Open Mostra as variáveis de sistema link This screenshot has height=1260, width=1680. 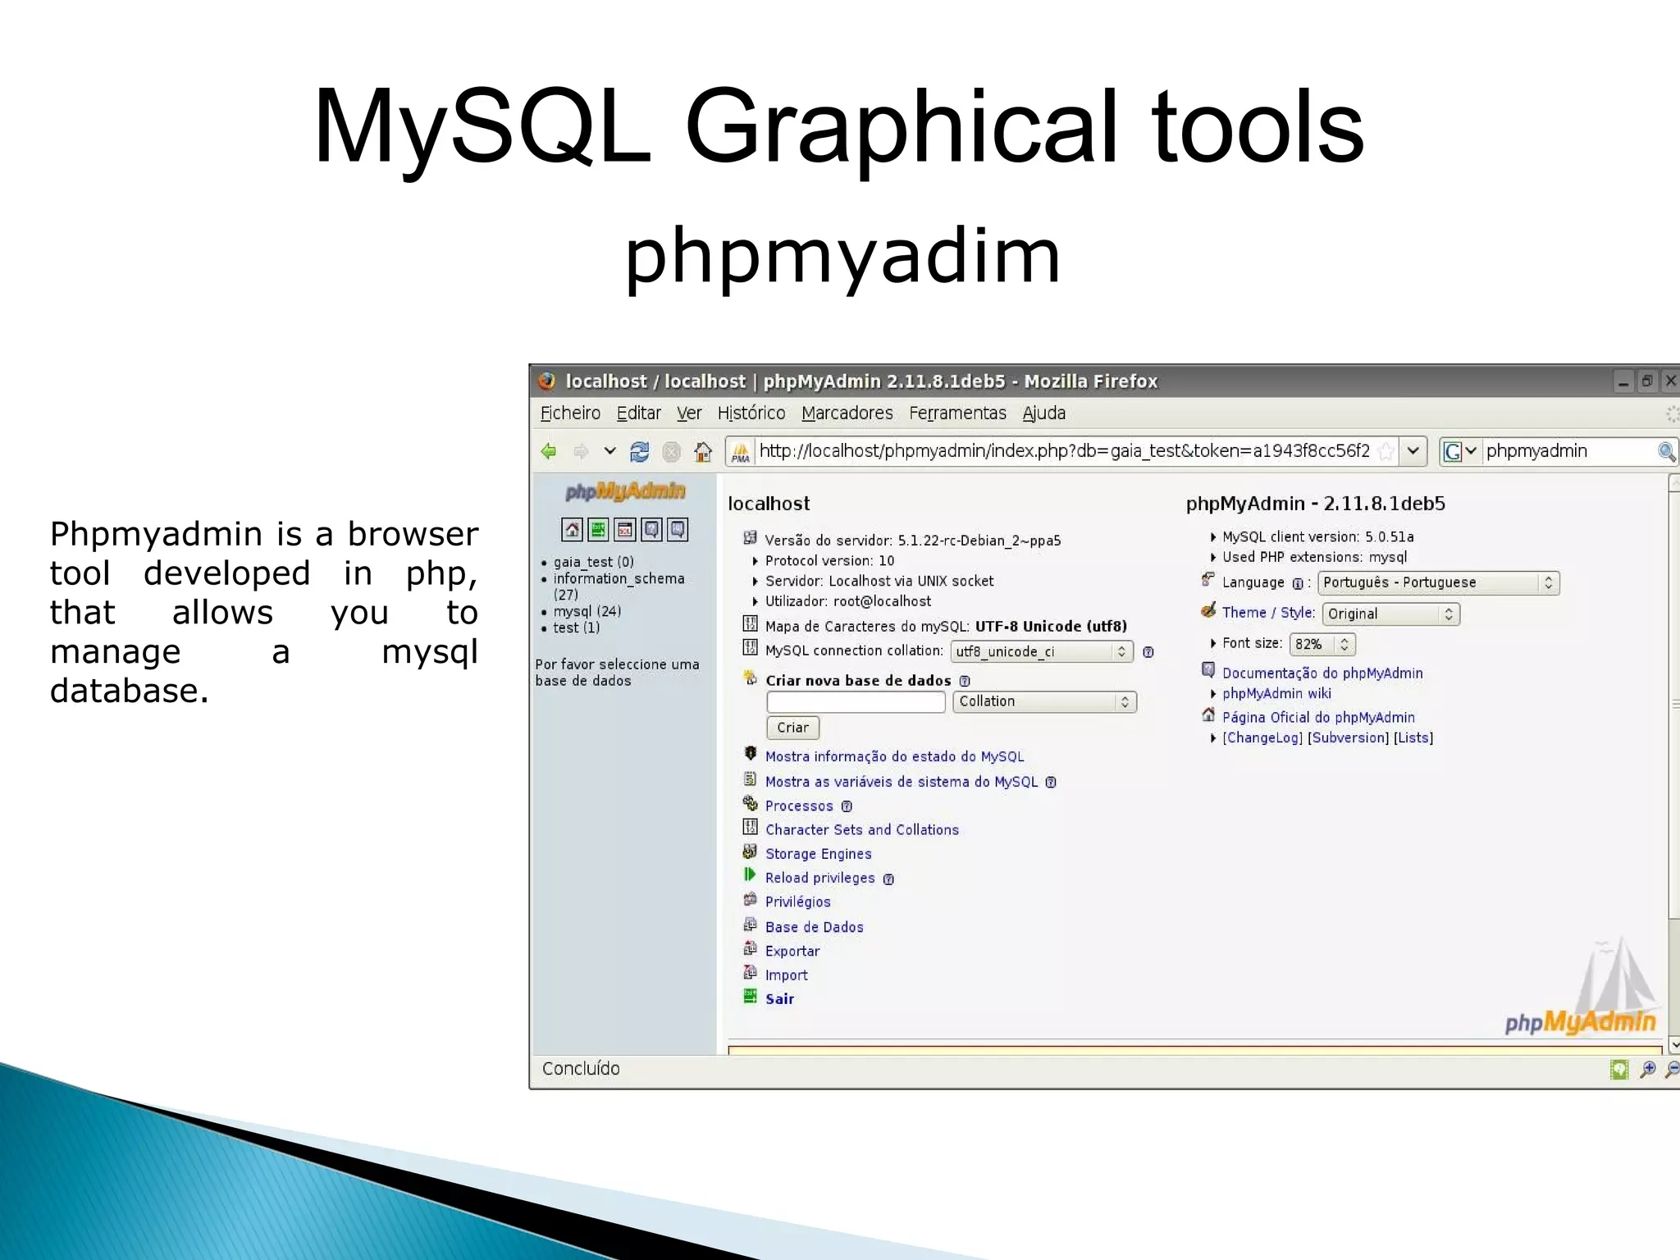pyautogui.click(x=902, y=782)
